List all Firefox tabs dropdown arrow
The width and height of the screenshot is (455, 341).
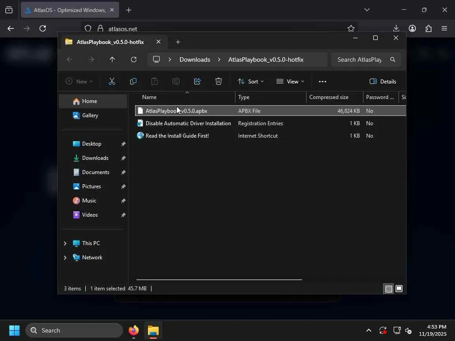point(367,10)
